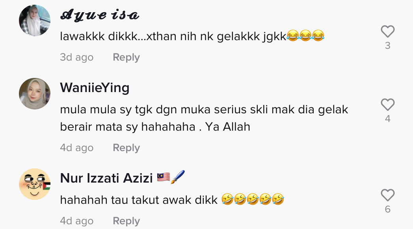Click the "mula mula sy tgk" comment text

[204, 118]
